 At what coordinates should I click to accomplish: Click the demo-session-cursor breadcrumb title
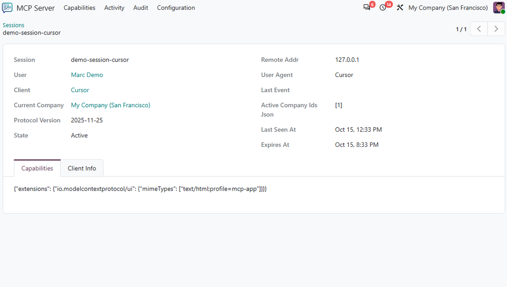(32, 33)
